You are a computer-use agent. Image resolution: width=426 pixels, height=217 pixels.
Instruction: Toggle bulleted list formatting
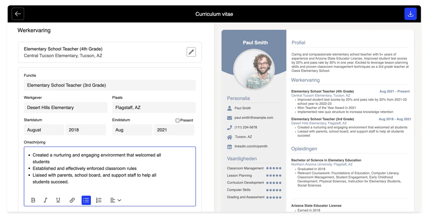click(x=86, y=200)
